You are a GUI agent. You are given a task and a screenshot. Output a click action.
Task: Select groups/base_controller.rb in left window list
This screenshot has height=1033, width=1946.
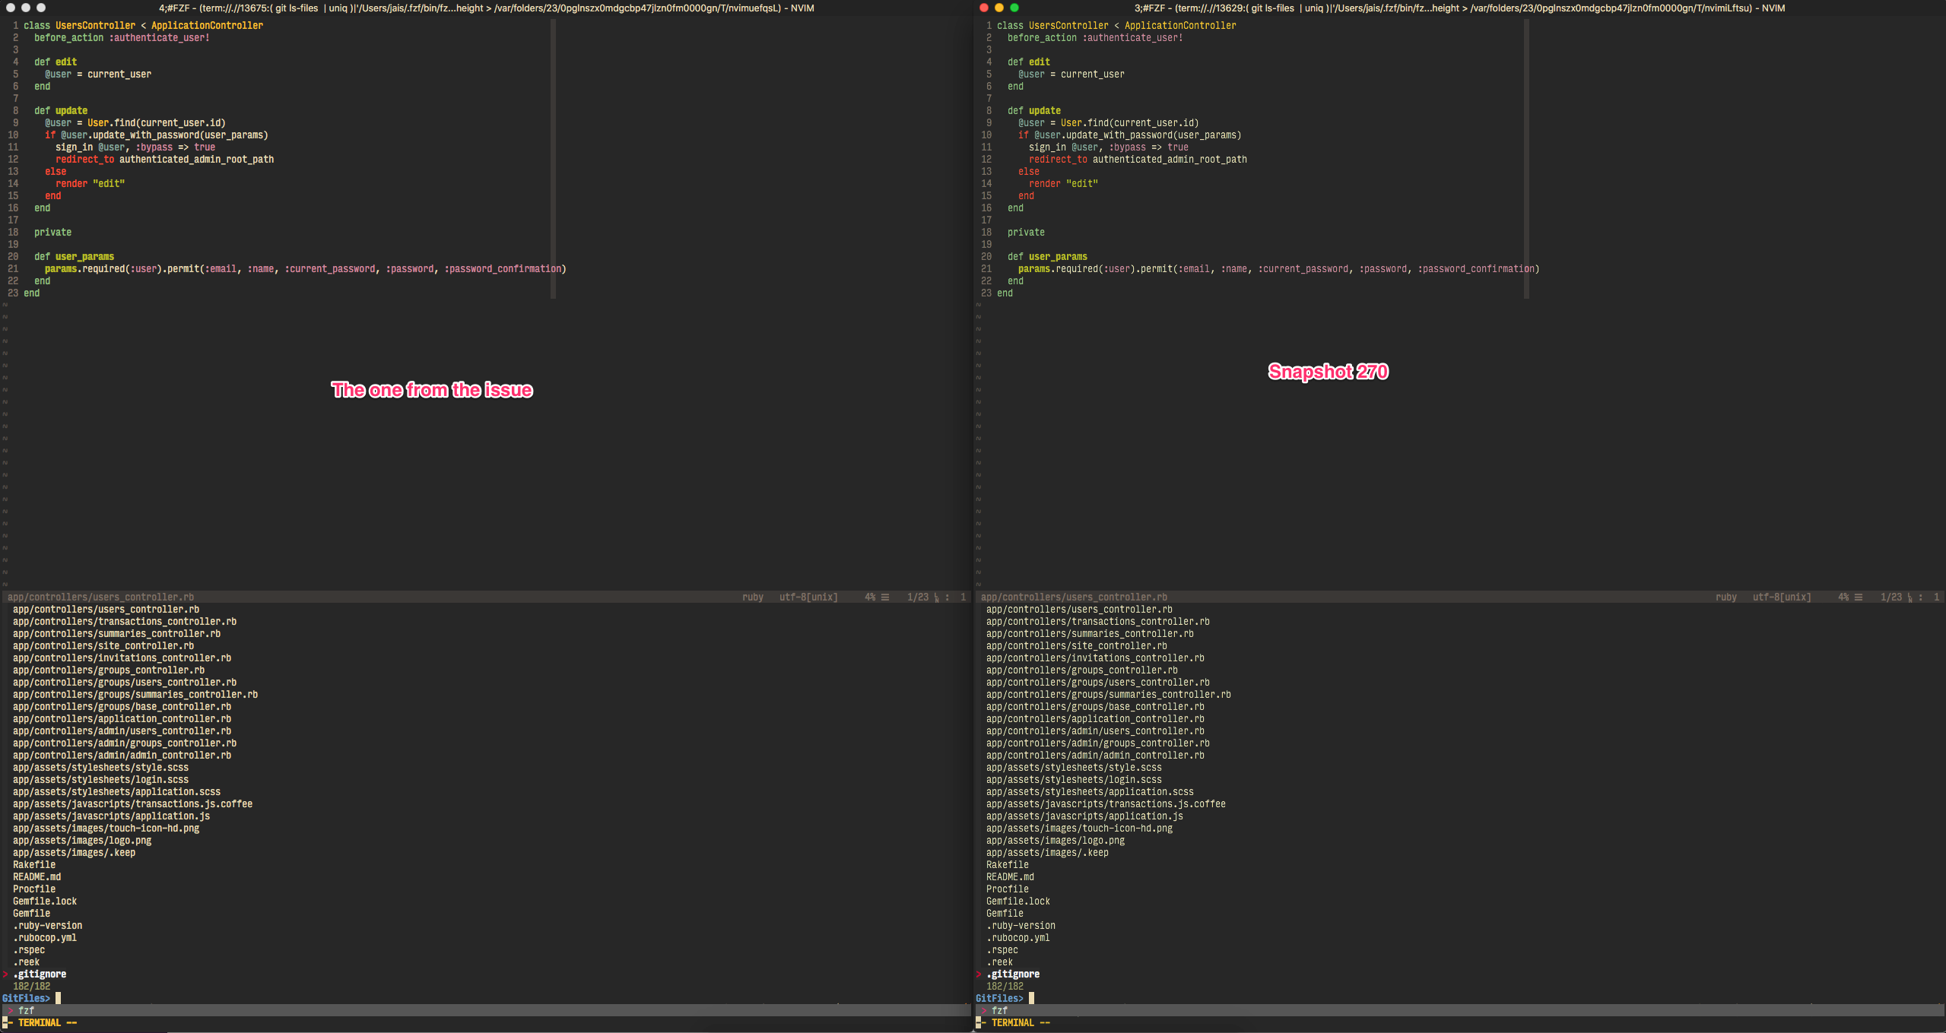122,706
